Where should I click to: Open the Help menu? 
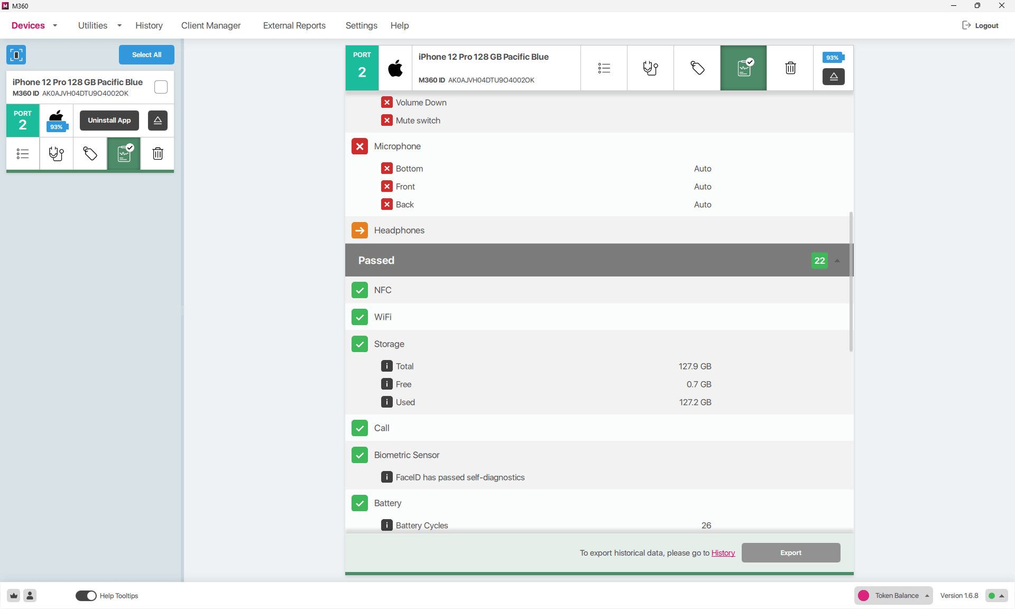(x=400, y=25)
